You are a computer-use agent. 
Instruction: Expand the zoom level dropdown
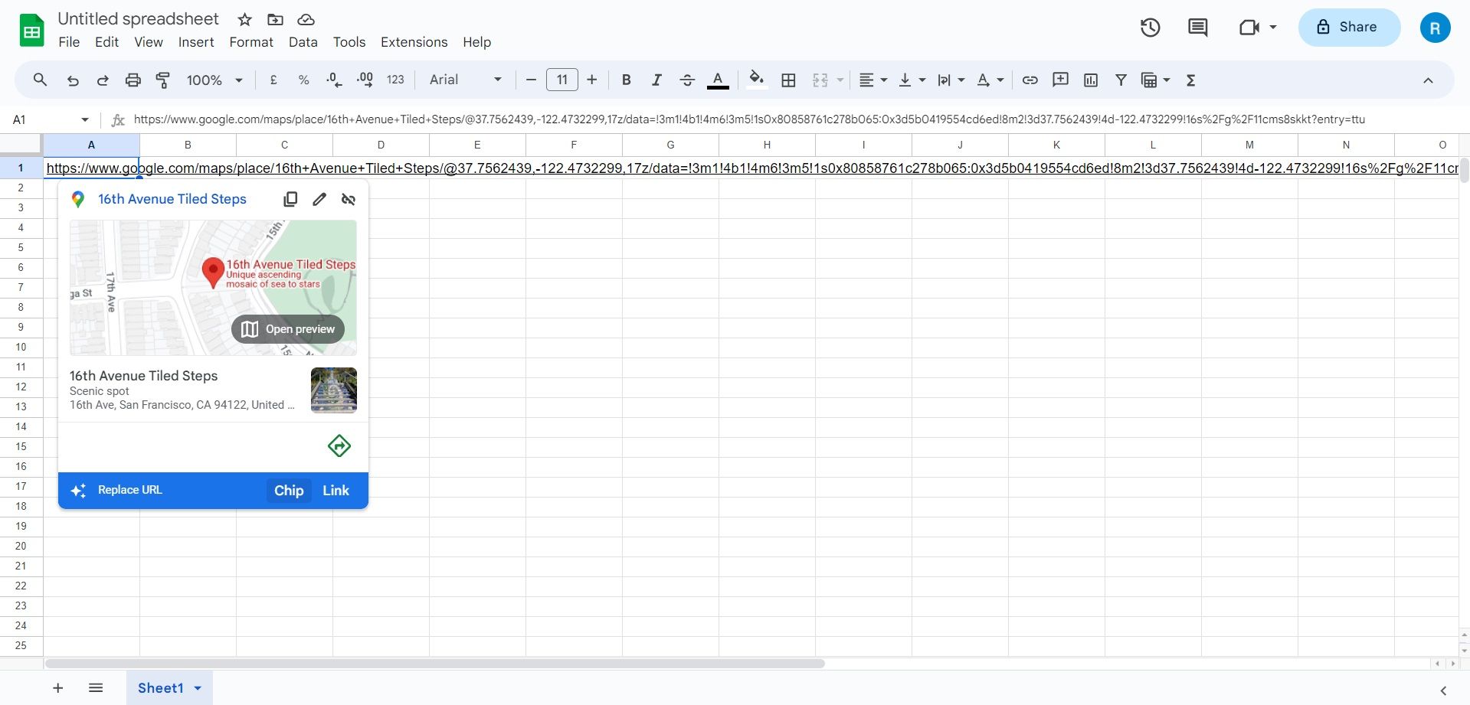click(238, 80)
